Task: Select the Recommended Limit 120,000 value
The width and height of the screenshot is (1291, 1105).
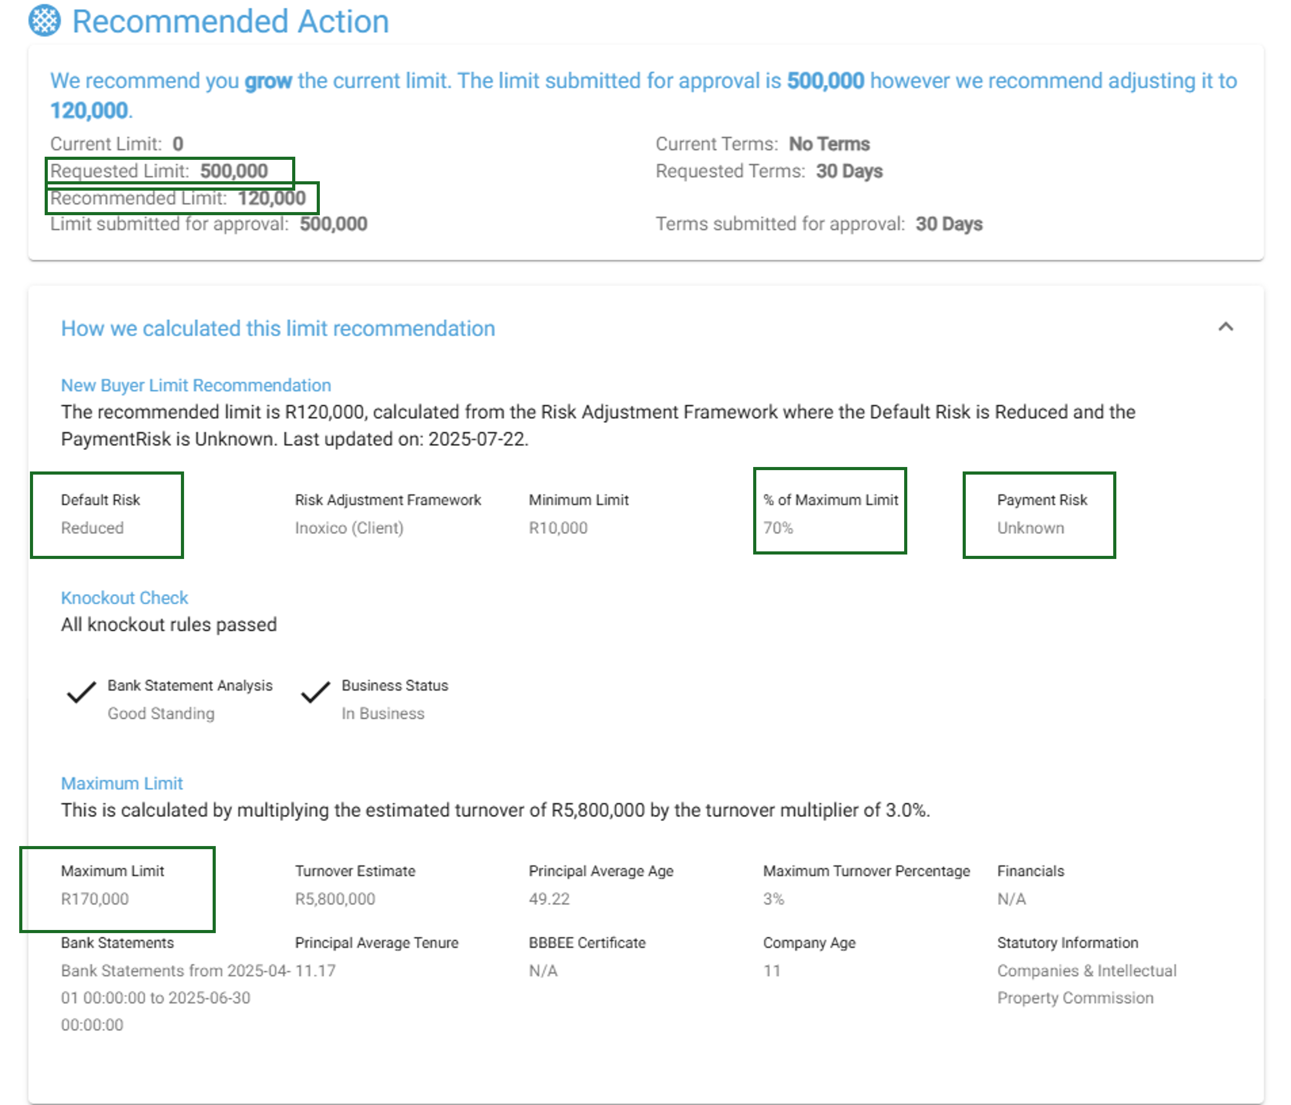Action: [272, 198]
